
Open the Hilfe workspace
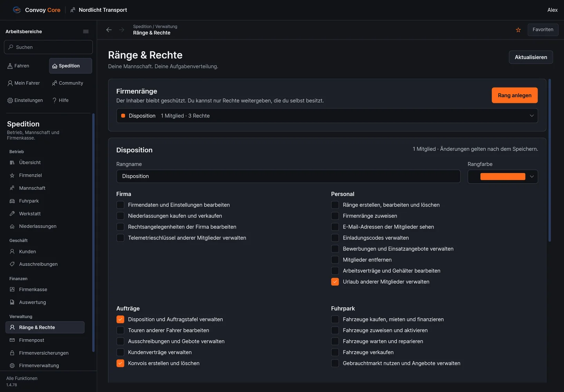(x=70, y=100)
